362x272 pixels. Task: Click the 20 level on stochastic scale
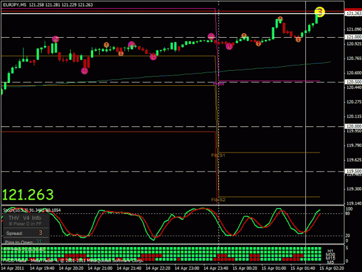[348, 235]
